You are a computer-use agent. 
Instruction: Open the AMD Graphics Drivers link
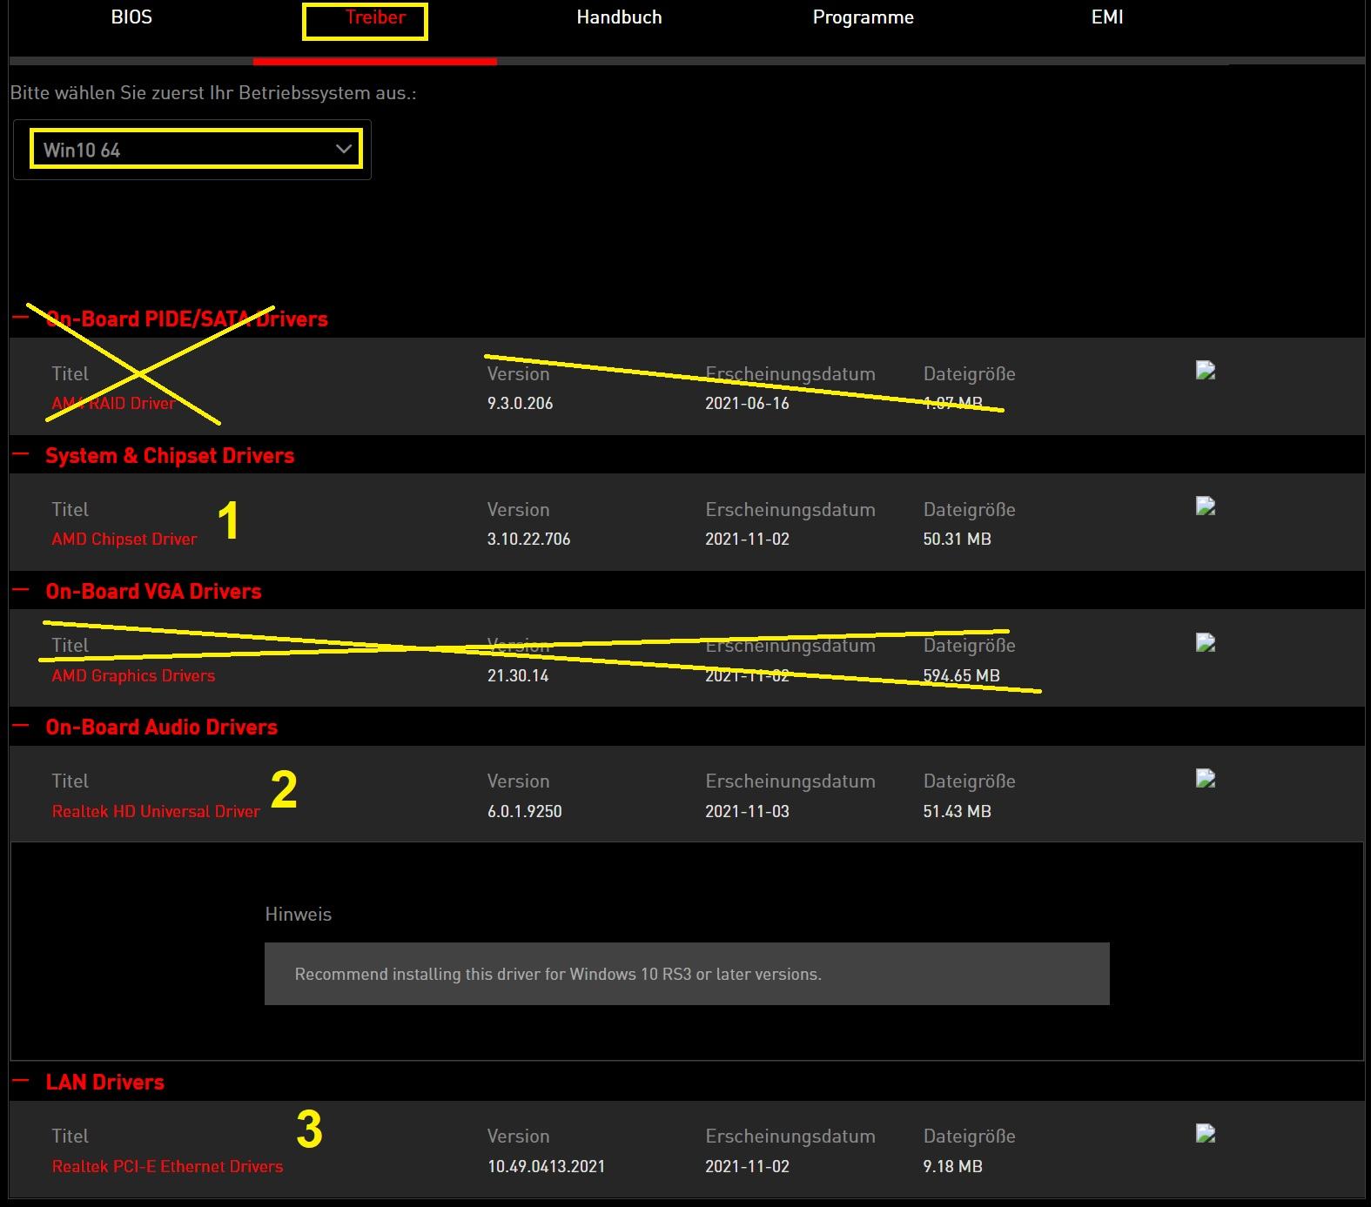[133, 675]
